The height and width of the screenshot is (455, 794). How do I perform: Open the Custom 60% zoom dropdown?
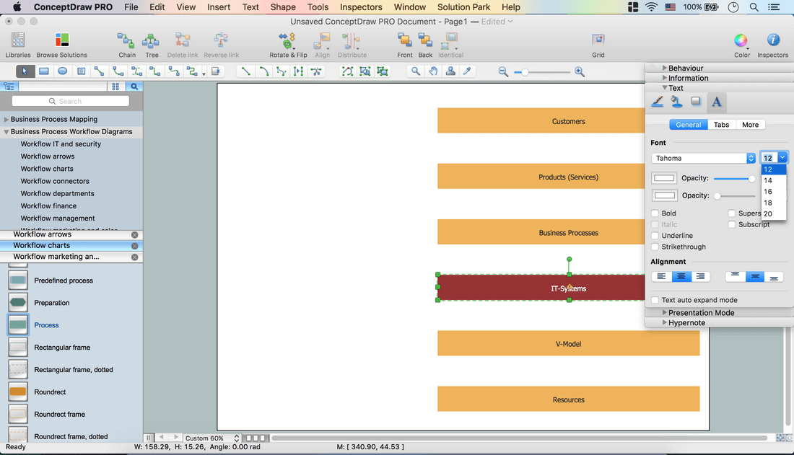coord(211,438)
